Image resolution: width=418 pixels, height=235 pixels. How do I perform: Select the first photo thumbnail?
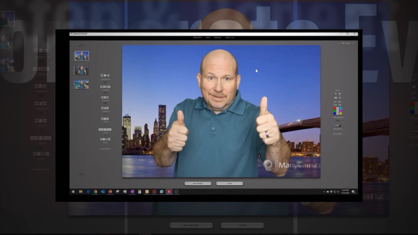pyautogui.click(x=82, y=56)
